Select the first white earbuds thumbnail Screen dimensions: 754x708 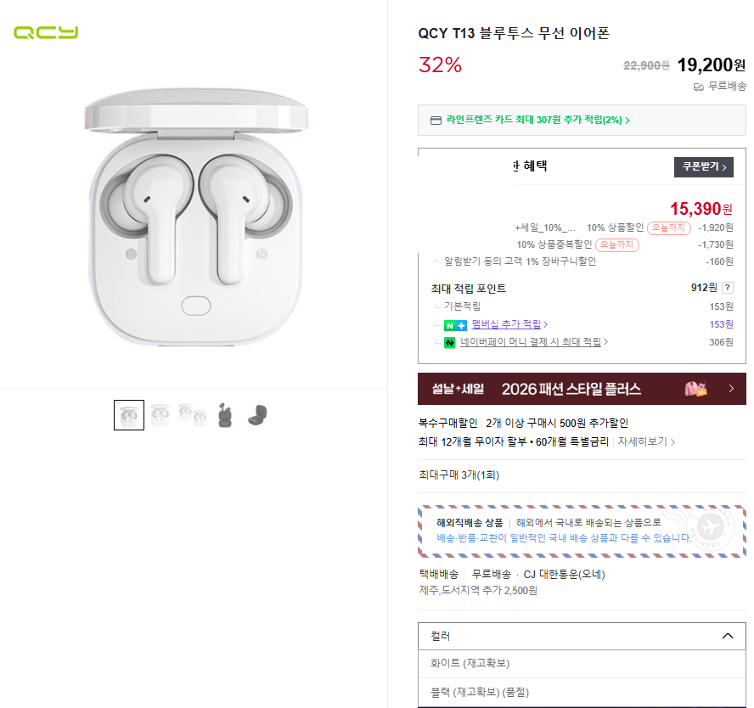coord(129,415)
